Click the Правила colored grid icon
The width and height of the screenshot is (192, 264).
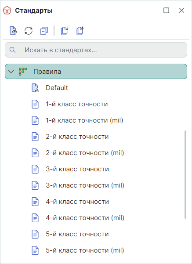tap(23, 72)
